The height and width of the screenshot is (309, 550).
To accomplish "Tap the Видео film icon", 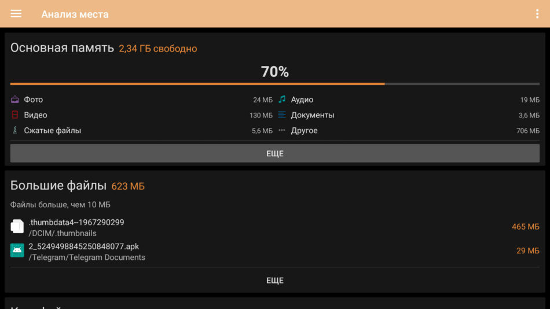I will (x=14, y=115).
